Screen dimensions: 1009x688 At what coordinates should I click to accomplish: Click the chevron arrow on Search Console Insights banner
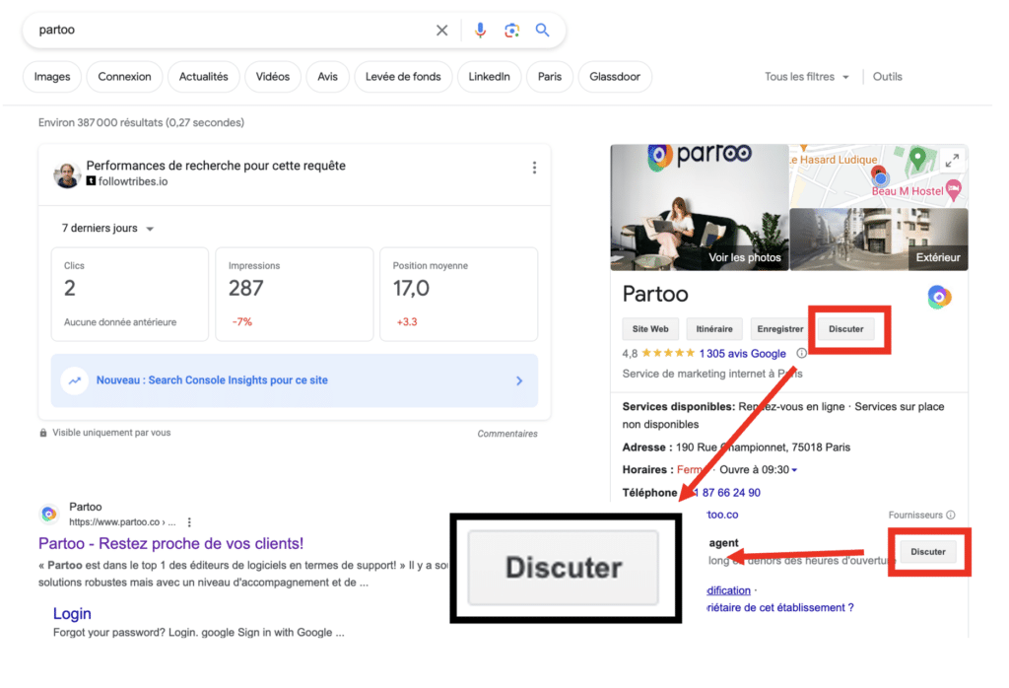click(x=519, y=381)
